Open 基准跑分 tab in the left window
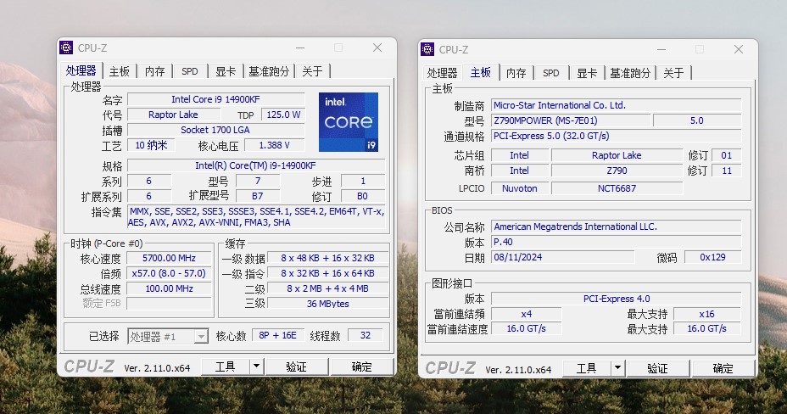 tap(269, 71)
